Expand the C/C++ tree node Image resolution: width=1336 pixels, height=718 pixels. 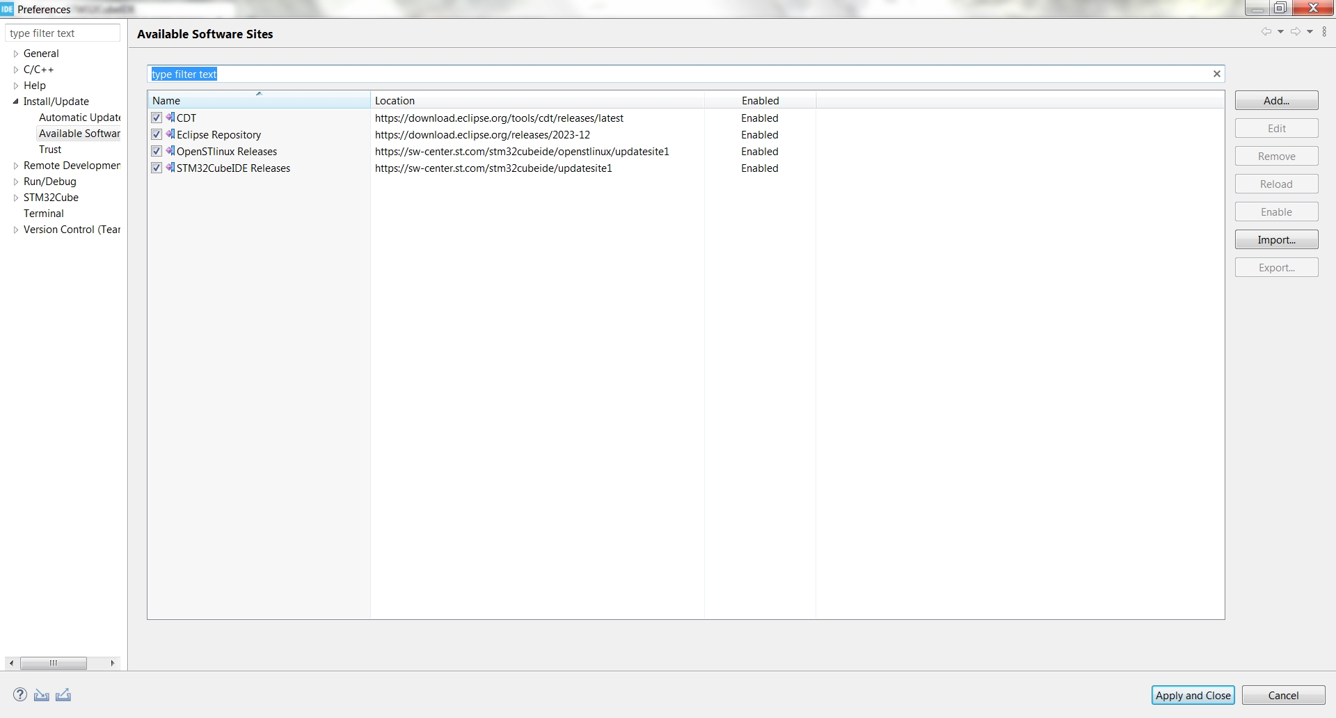[16, 70]
